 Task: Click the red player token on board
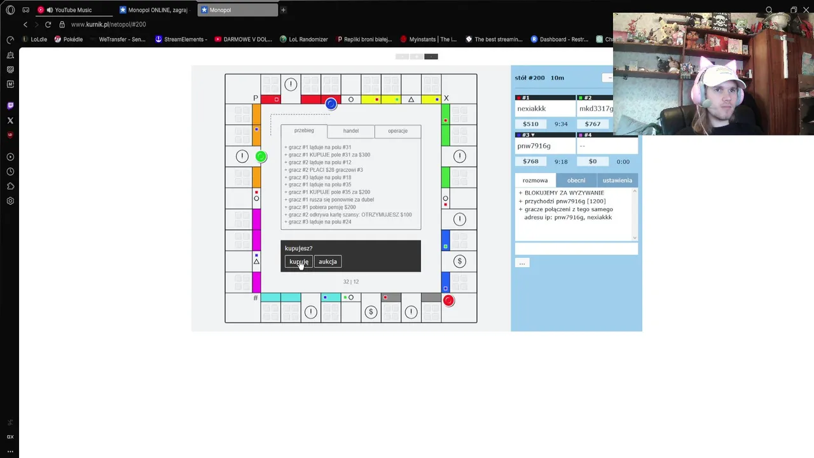point(449,301)
